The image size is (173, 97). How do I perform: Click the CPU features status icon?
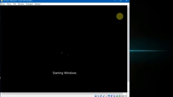pyautogui.click(x=114, y=96)
